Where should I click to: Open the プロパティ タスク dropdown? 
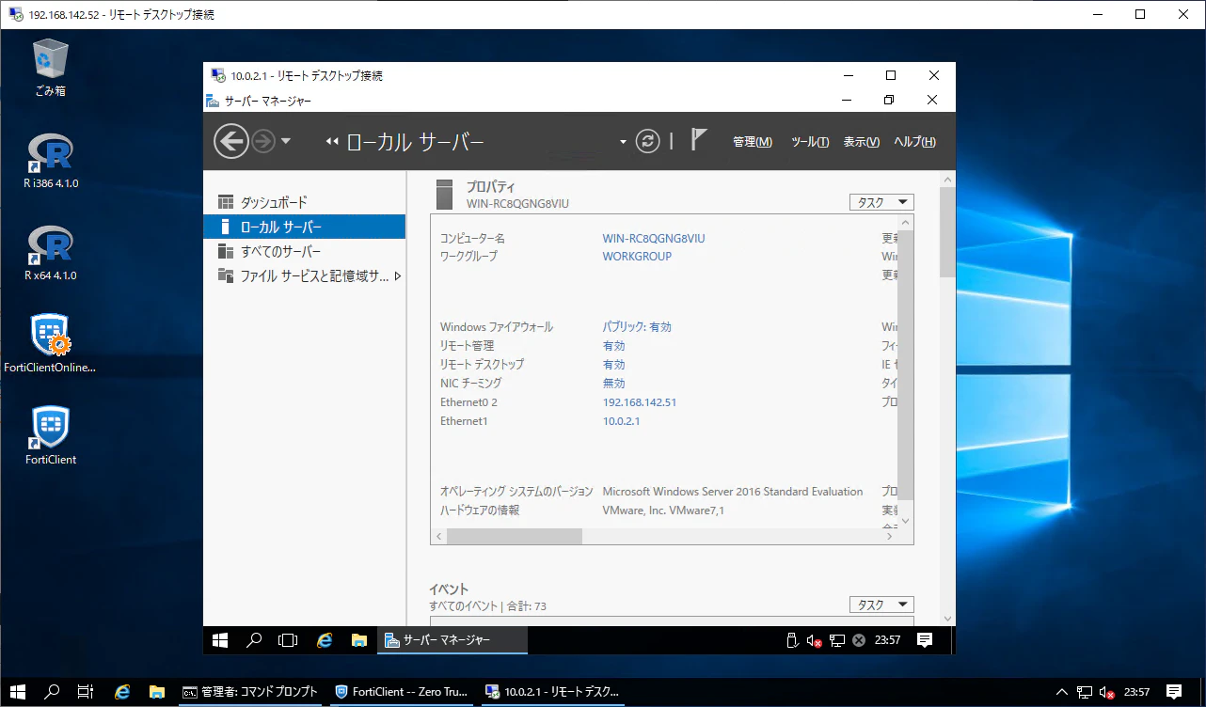pyautogui.click(x=881, y=202)
